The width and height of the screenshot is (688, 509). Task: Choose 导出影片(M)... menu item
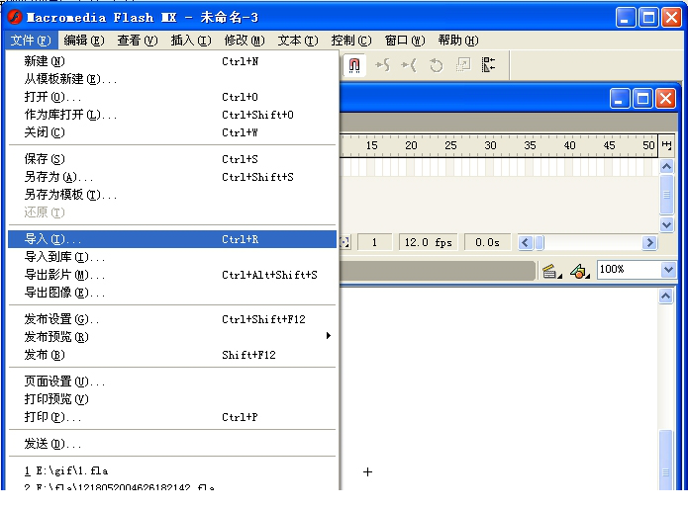click(172, 275)
